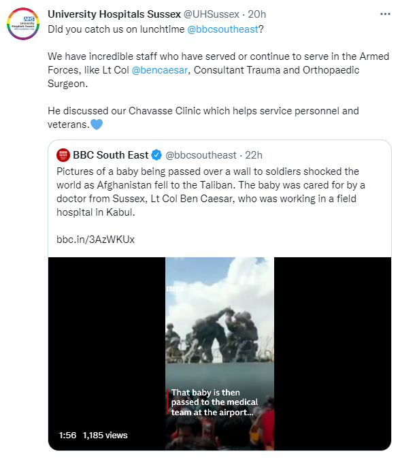The image size is (400, 458).
Task: Click the BBC South East red avatar
Action: pos(63,155)
